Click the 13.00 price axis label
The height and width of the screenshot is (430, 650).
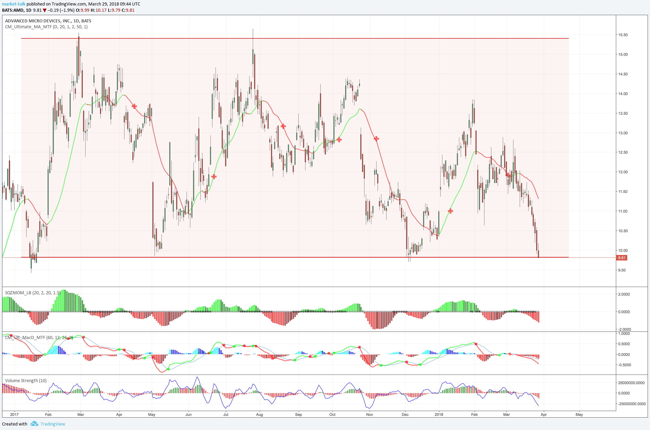point(623,133)
